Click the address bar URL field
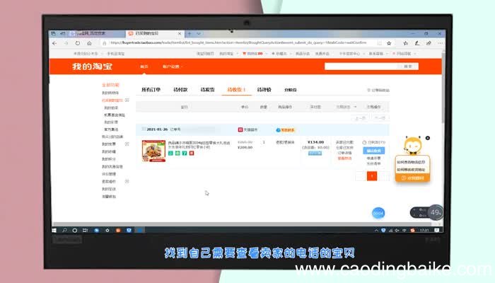495x283 pixels. click(238, 42)
